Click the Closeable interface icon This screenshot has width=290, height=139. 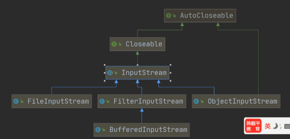pyautogui.click(x=114, y=44)
